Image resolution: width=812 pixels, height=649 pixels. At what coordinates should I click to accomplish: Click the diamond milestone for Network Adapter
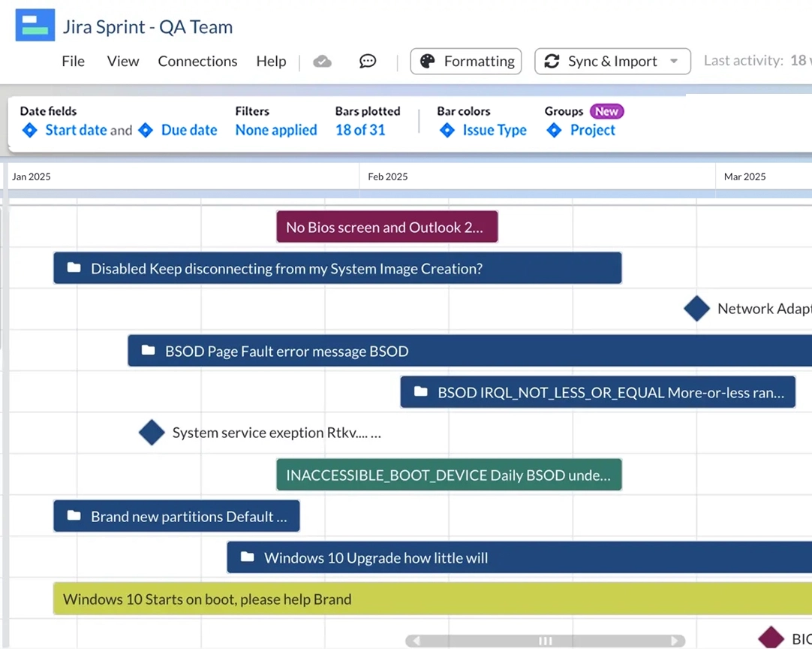(696, 308)
